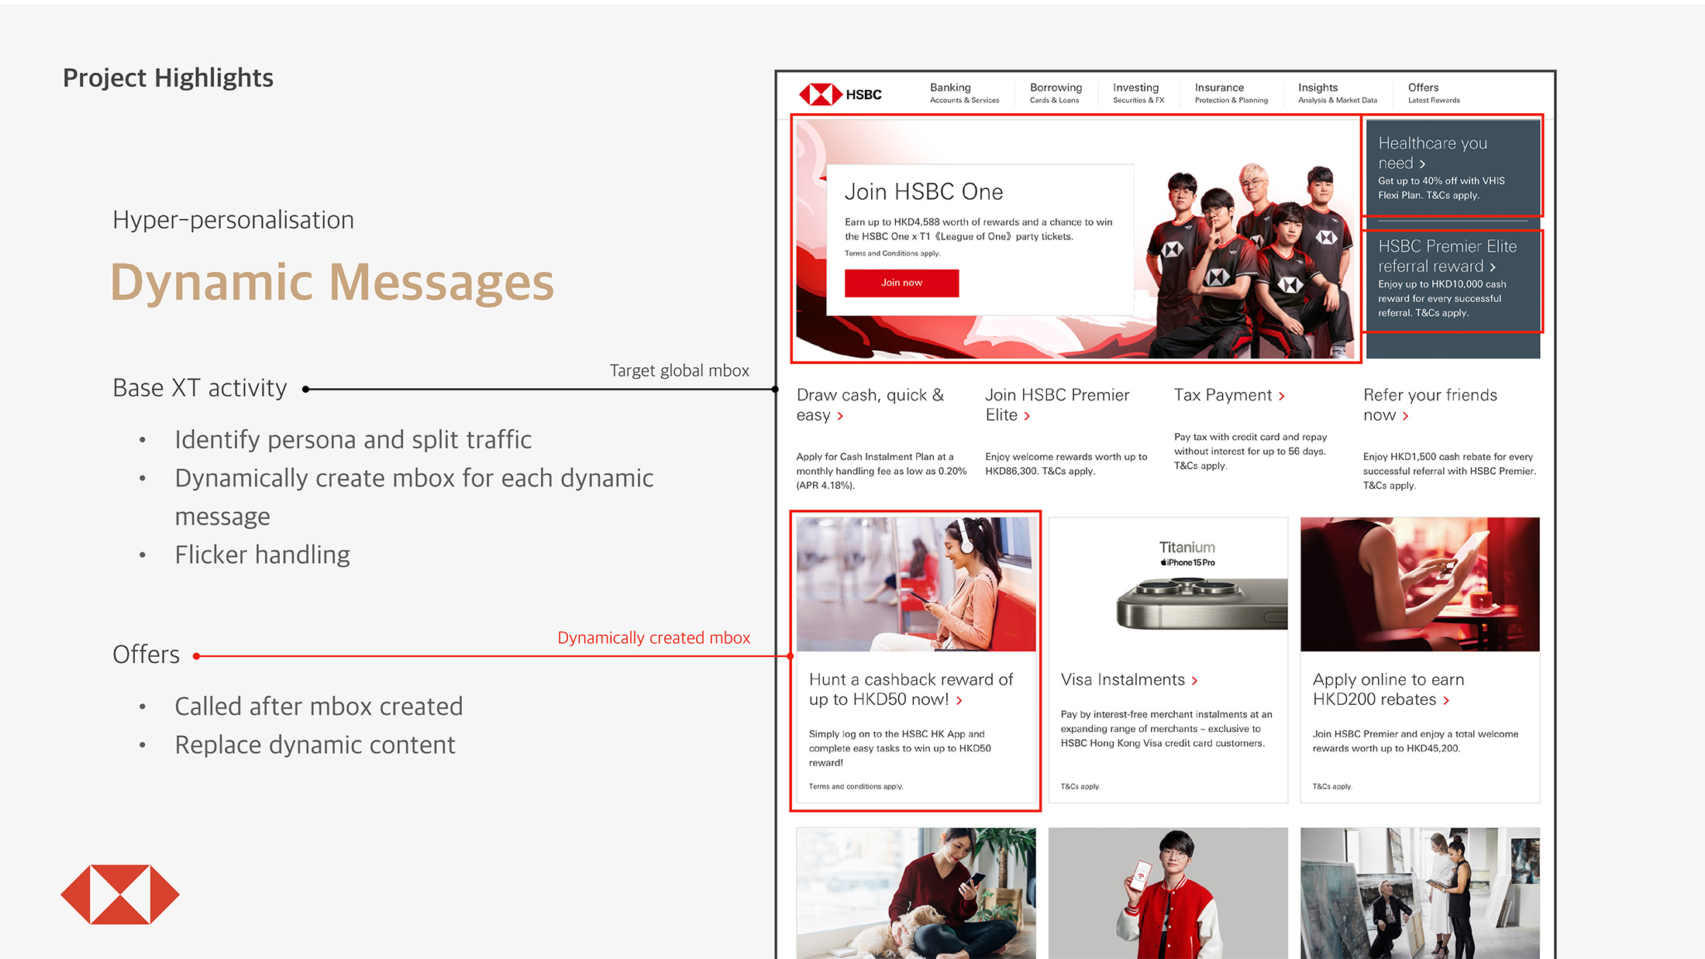Open the Investing menu
Image resolution: width=1705 pixels, height=959 pixels.
pos(1138,93)
